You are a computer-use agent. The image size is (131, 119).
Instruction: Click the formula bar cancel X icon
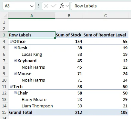46,6
